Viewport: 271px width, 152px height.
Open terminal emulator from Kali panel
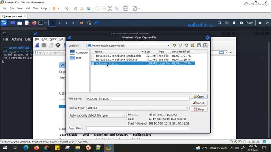pos(41,23)
